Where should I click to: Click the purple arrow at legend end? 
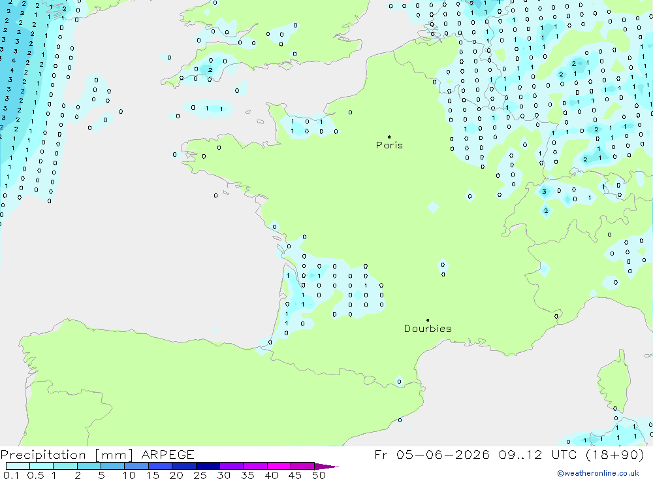tap(326, 466)
